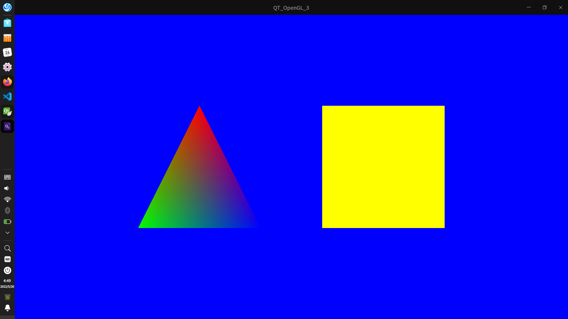The image size is (568, 319).
Task: Click the yellow square in OpenGL view
Action: [383, 167]
